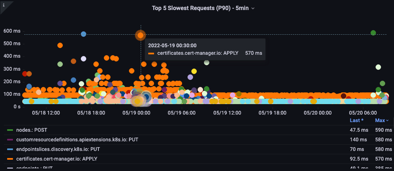Sort legend by Max column

[382, 120]
